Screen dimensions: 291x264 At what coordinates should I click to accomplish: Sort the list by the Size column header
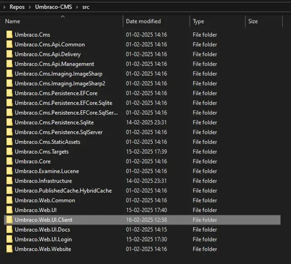pos(253,21)
